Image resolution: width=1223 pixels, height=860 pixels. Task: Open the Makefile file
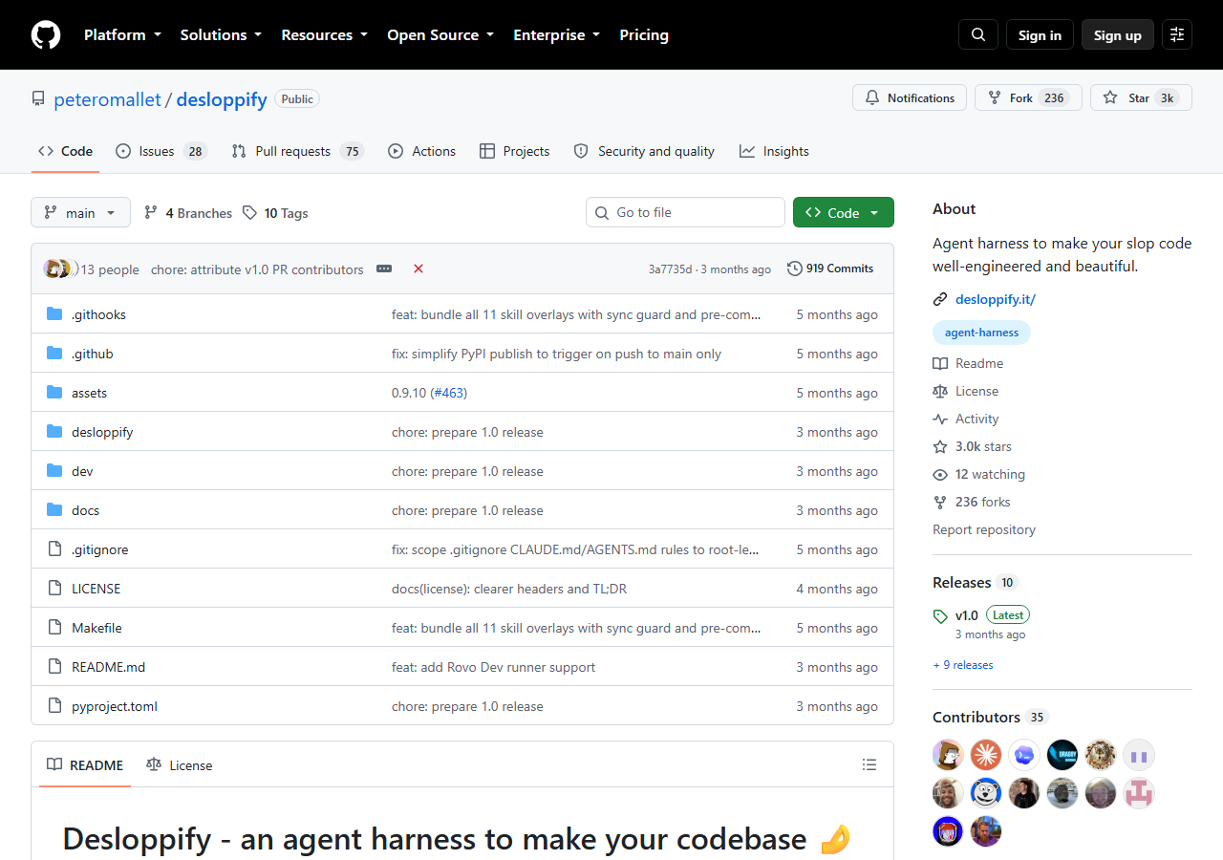tap(97, 628)
